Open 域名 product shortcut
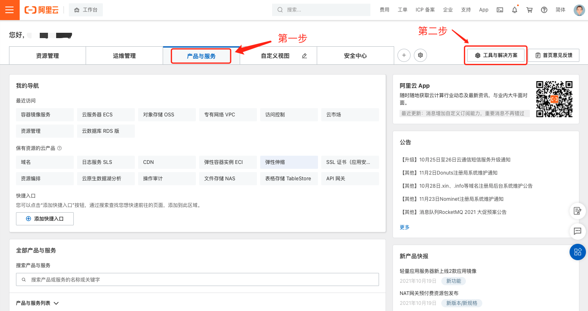Viewport: 588px width, 311px height. click(x=45, y=162)
